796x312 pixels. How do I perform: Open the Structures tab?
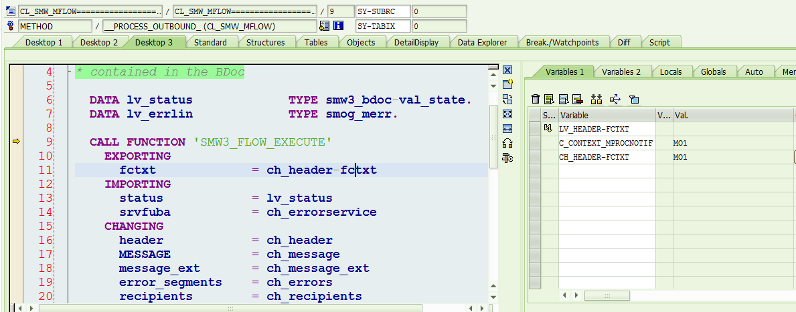[x=266, y=43]
